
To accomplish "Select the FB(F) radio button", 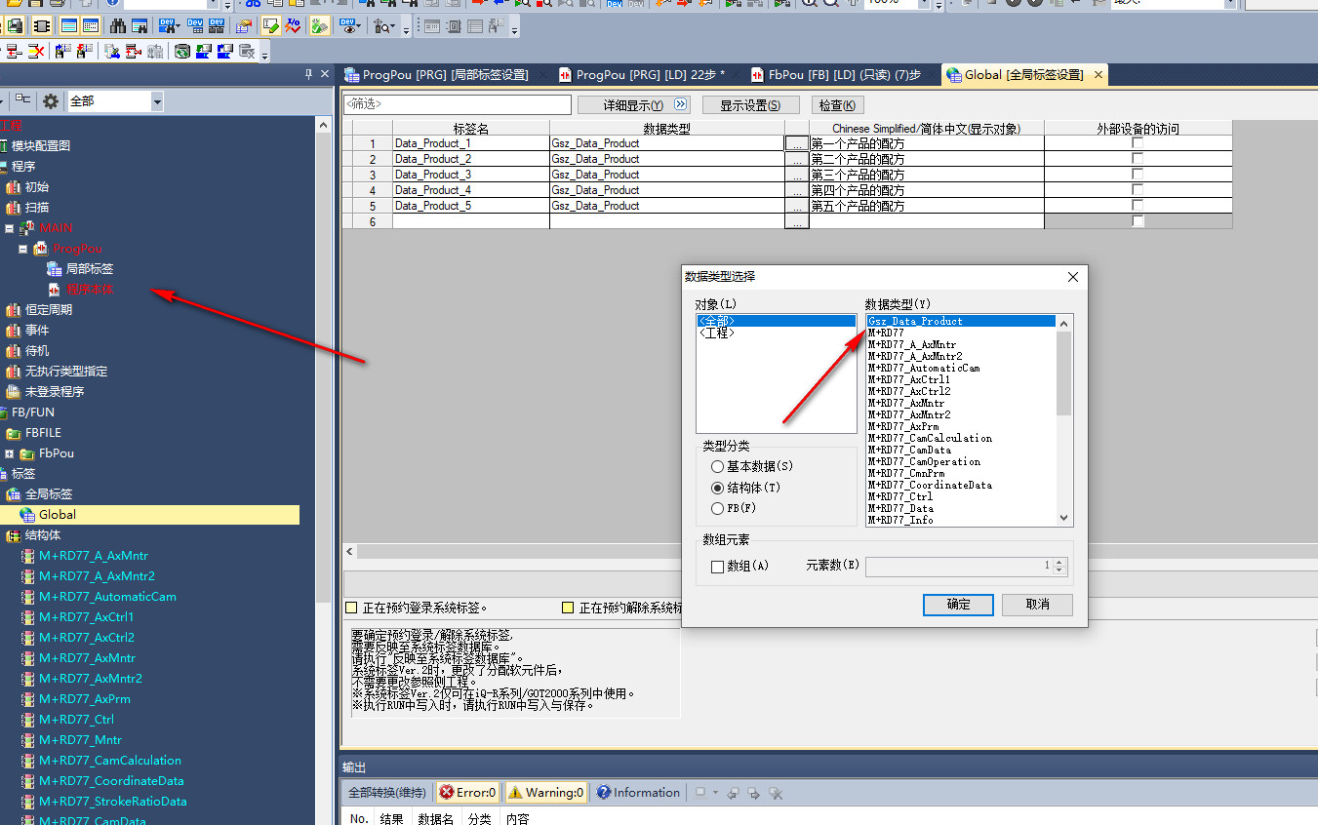I will [x=718, y=508].
